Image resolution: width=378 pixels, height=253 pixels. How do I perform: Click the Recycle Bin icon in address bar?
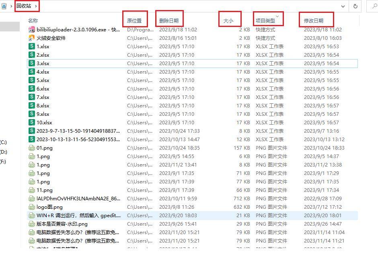4,6
